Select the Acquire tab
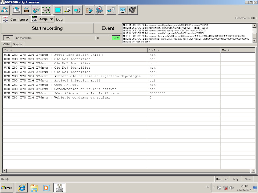The image size is (258, 193). click(42, 19)
